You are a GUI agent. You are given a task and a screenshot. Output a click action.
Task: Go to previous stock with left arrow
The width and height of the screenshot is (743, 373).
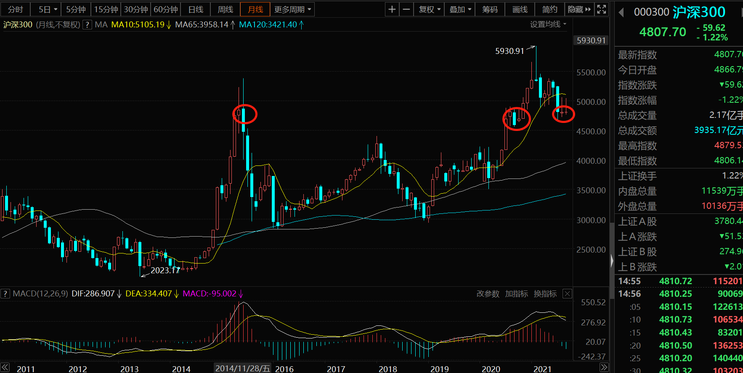[621, 13]
